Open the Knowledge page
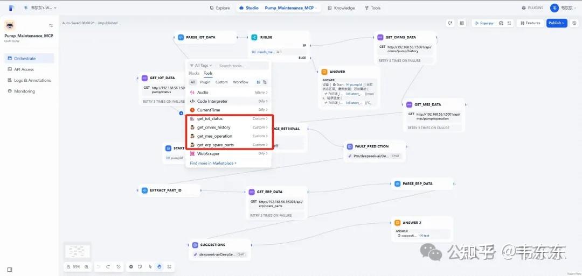 pos(342,8)
